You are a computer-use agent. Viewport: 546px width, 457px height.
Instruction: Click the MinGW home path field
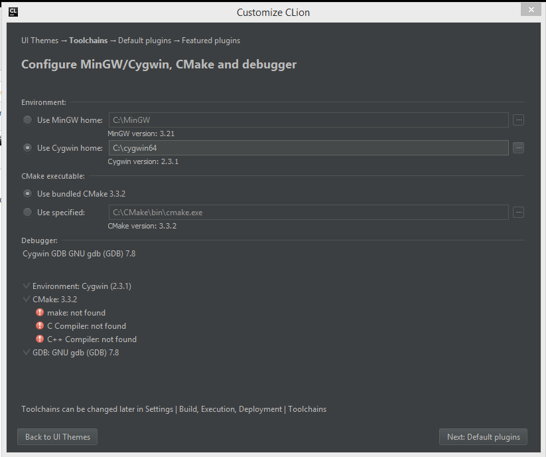click(x=308, y=120)
